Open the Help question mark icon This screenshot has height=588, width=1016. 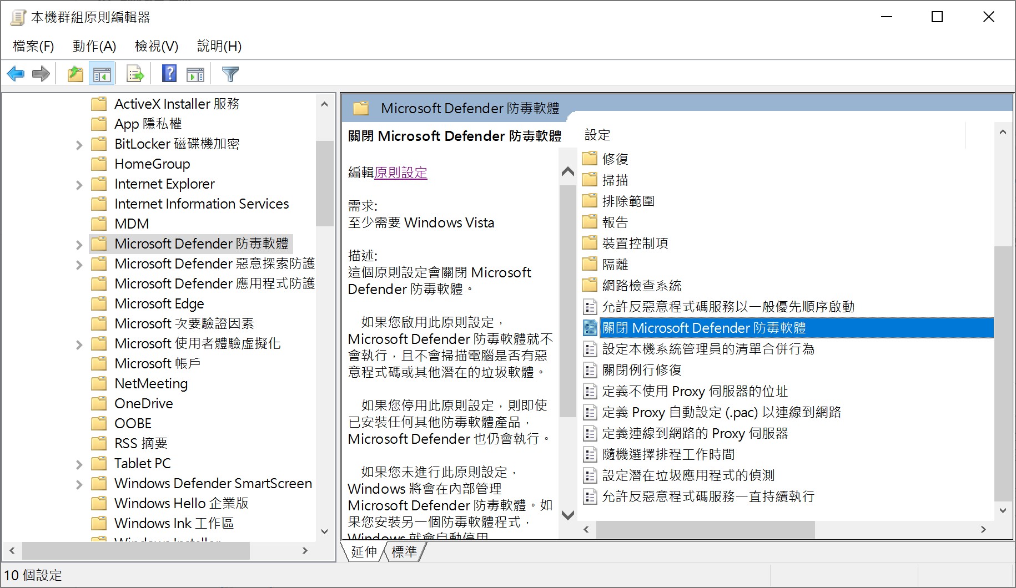(169, 74)
